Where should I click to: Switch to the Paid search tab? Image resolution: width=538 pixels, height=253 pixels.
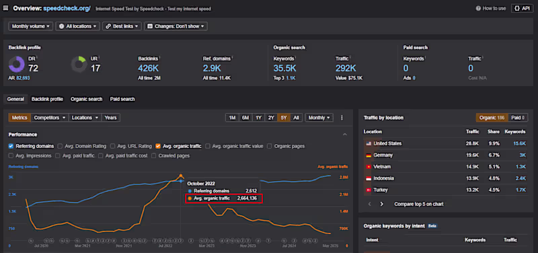coord(122,99)
